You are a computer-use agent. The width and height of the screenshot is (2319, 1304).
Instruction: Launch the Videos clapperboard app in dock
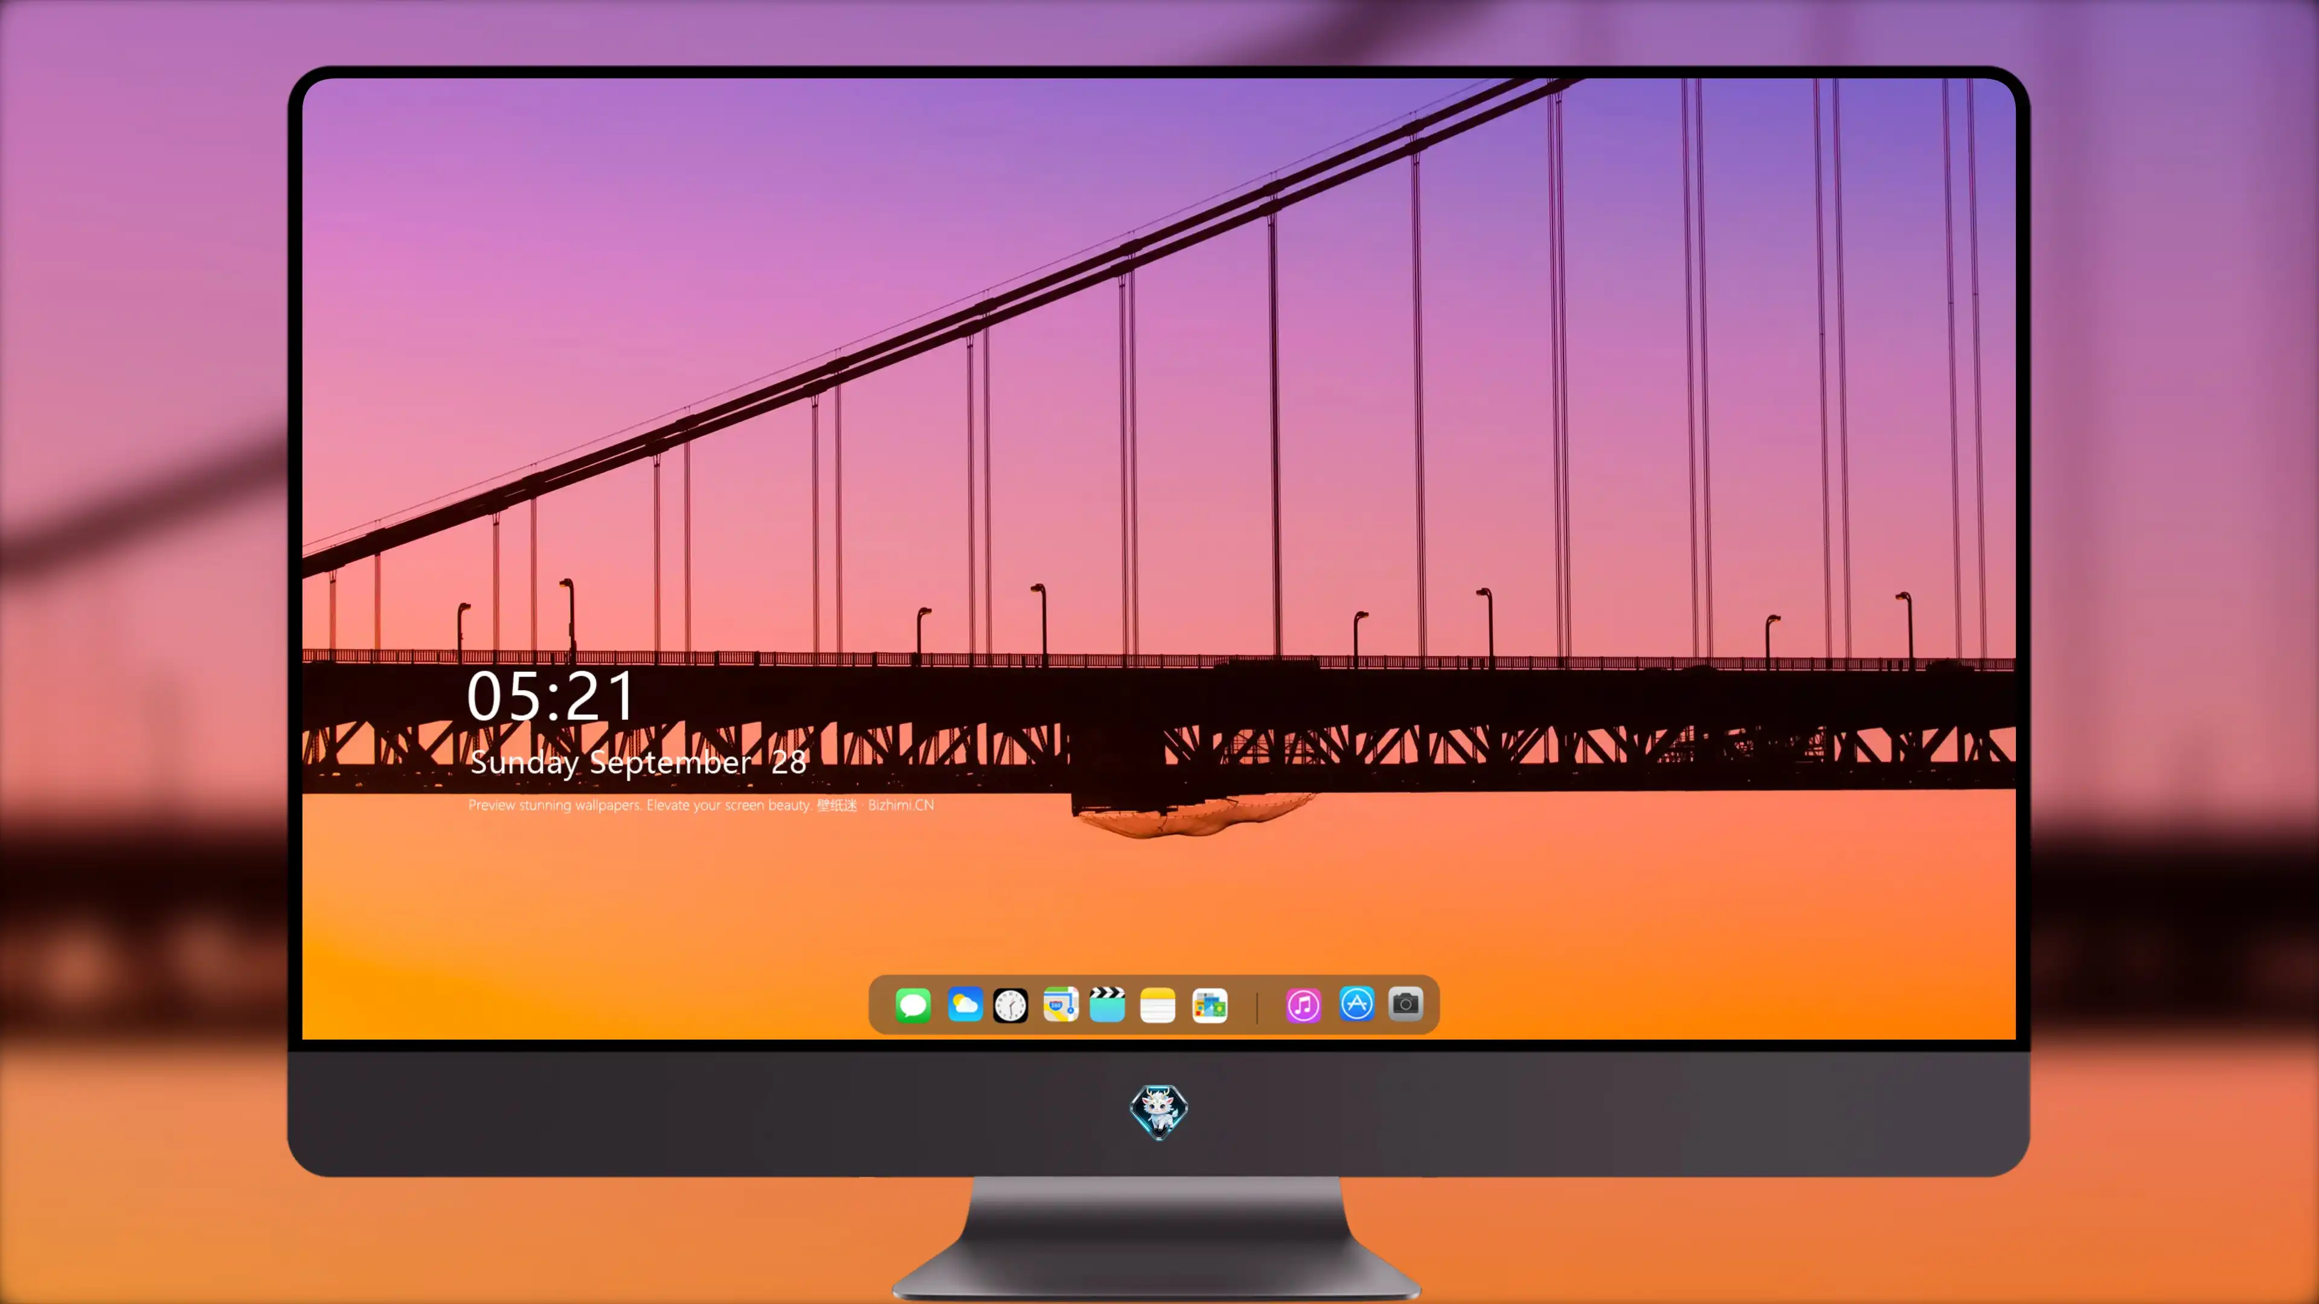1108,1005
